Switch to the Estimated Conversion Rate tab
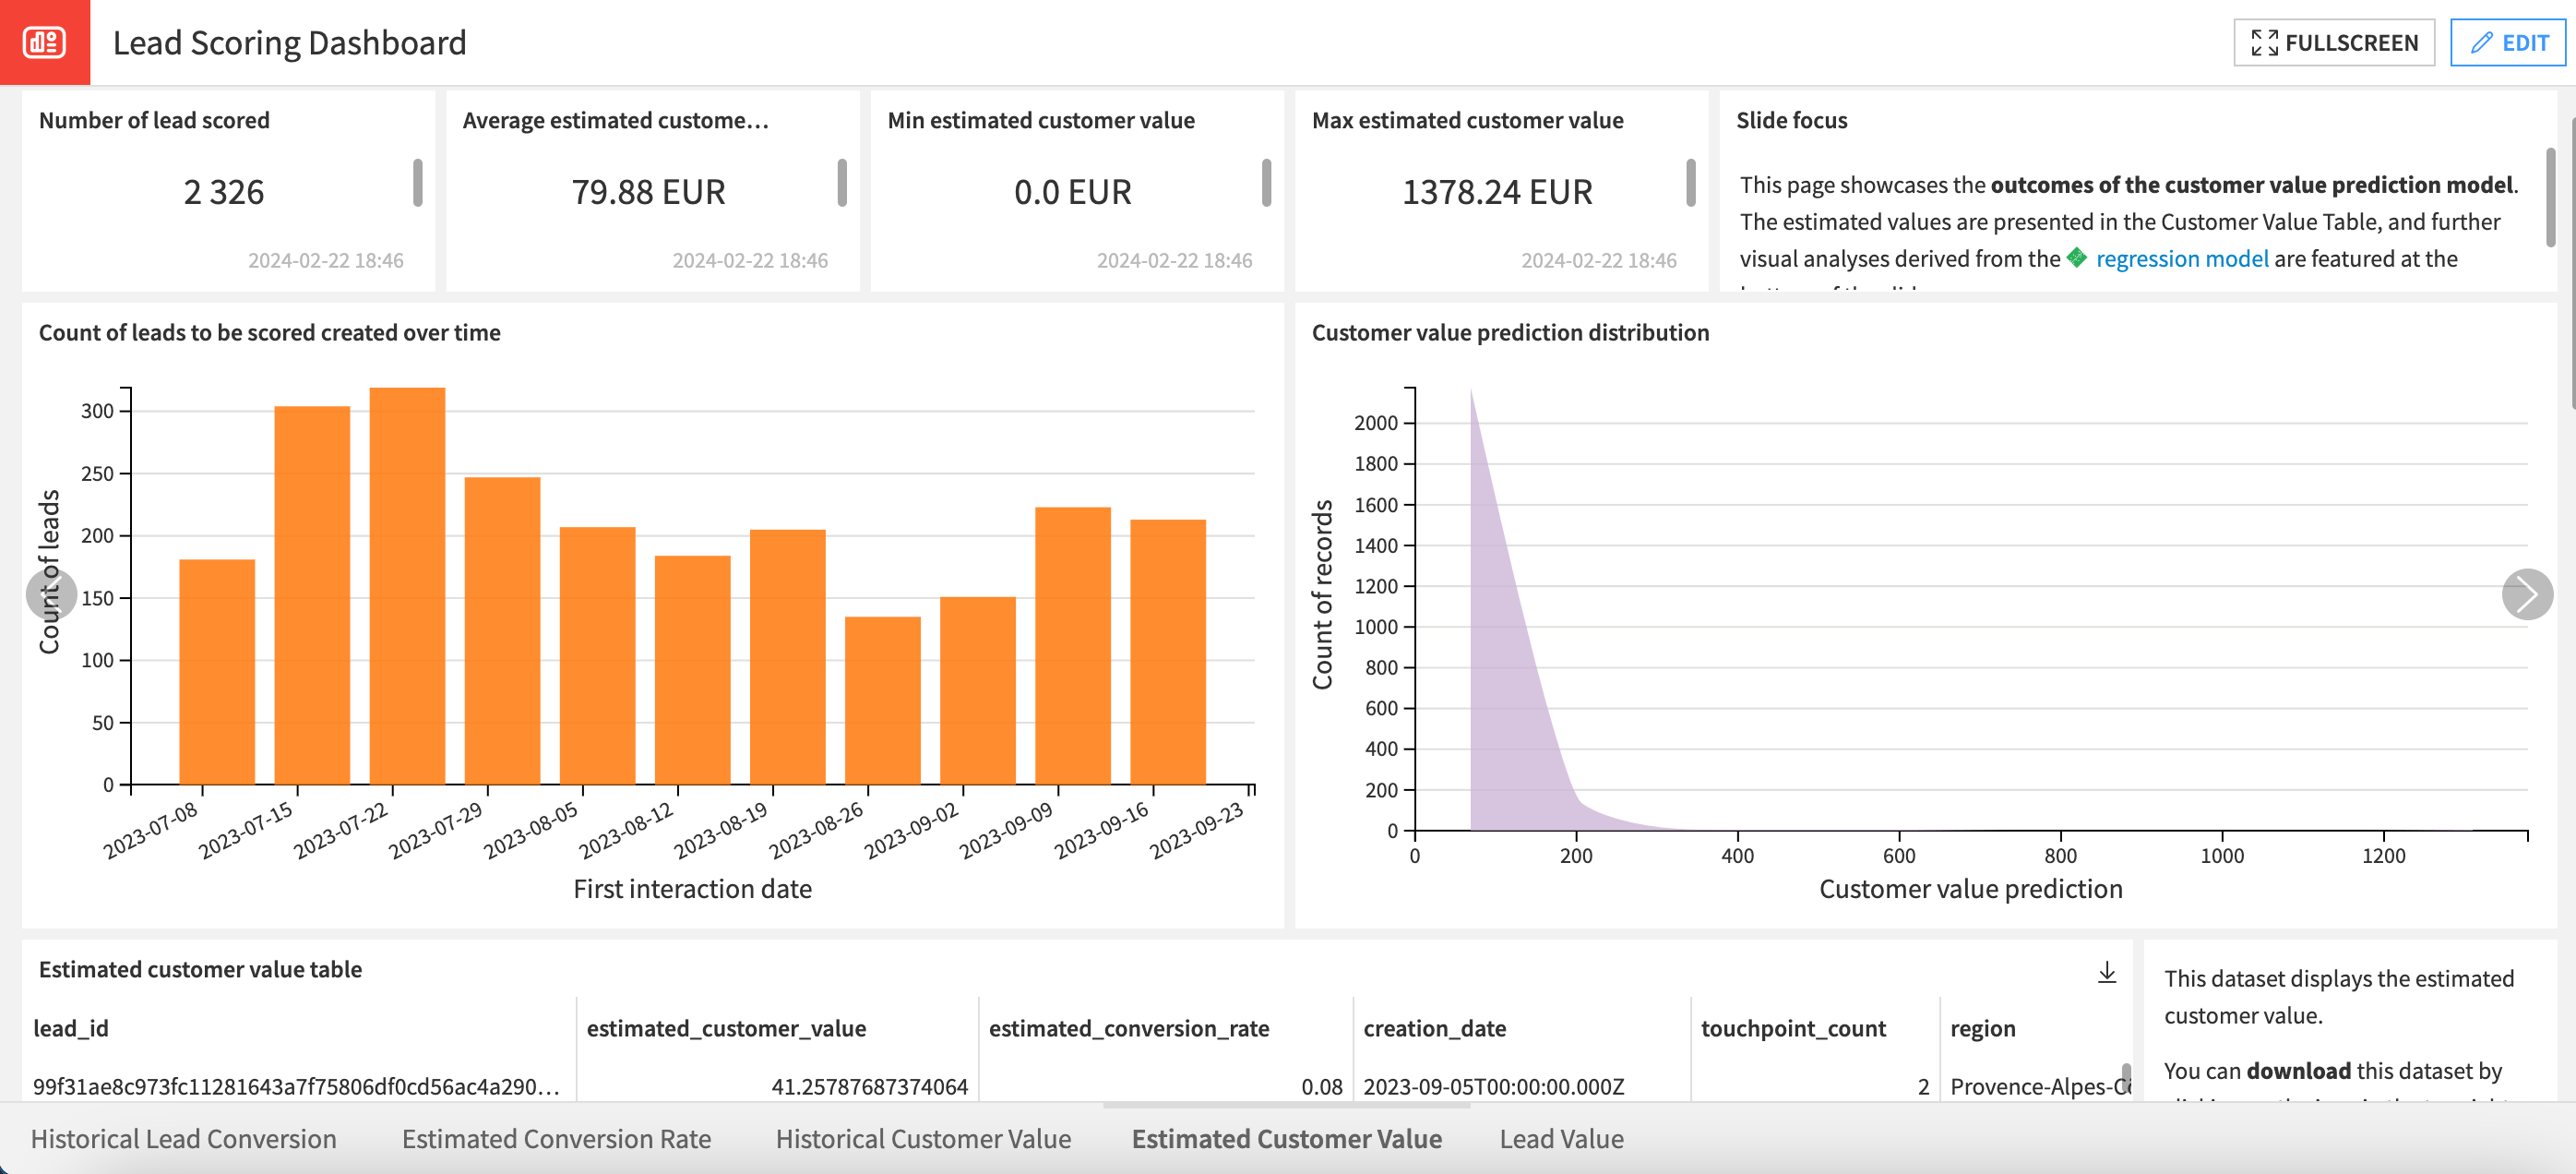The width and height of the screenshot is (2576, 1174). click(x=556, y=1138)
